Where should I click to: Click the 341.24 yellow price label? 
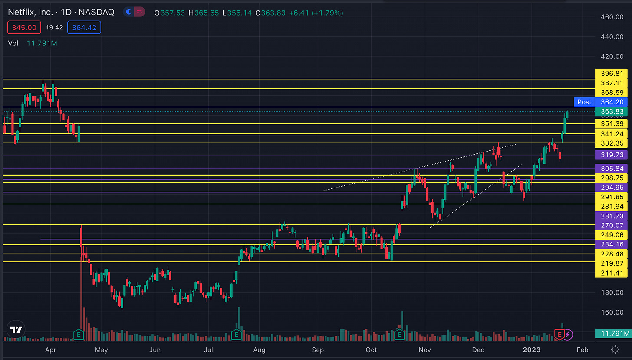coord(612,134)
